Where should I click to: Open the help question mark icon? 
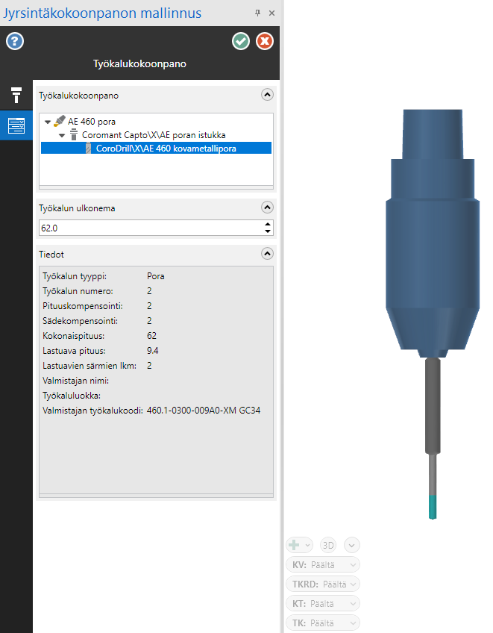tap(15, 41)
